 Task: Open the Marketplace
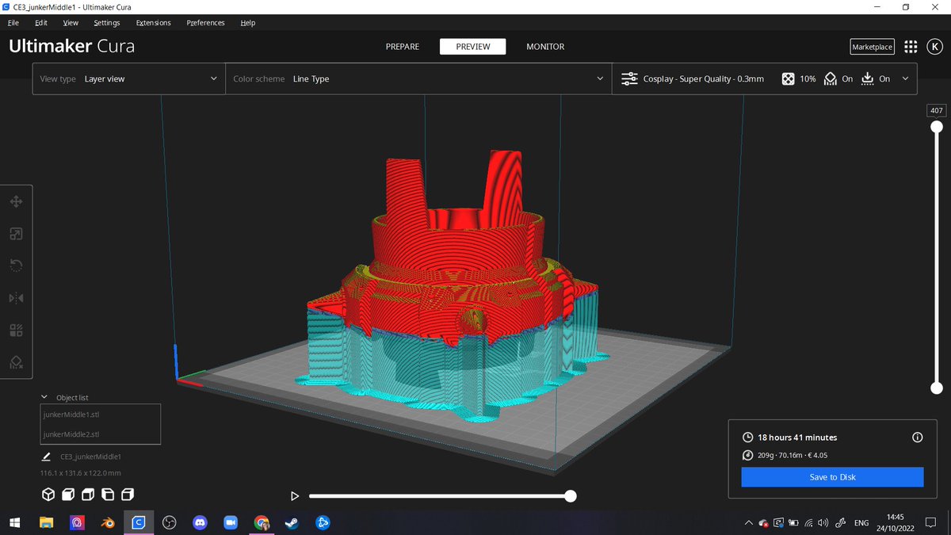(872, 47)
